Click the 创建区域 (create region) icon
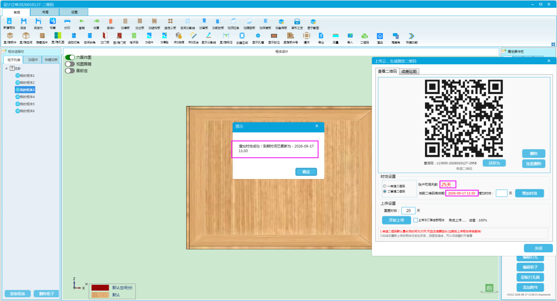557x301 pixels. 242,35
